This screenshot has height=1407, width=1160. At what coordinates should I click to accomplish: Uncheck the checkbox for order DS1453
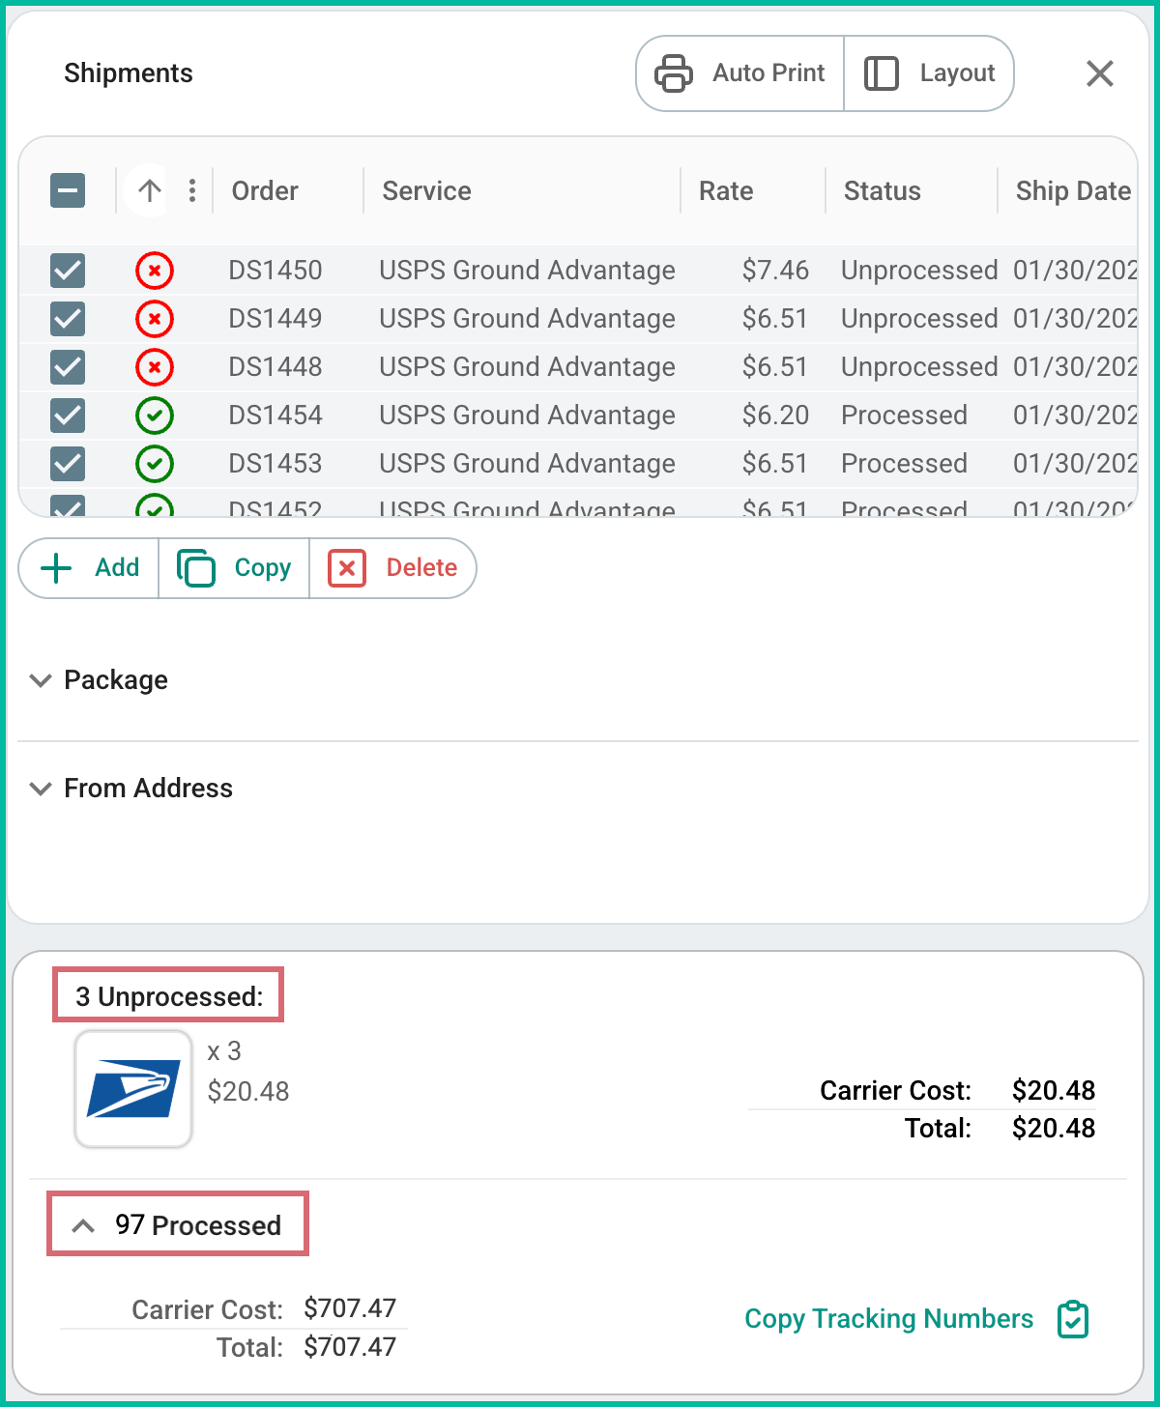pos(67,464)
